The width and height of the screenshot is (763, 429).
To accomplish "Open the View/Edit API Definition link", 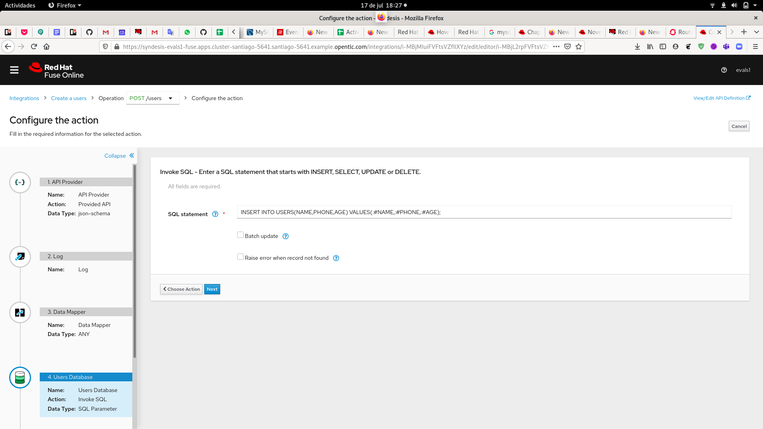I will pyautogui.click(x=722, y=97).
